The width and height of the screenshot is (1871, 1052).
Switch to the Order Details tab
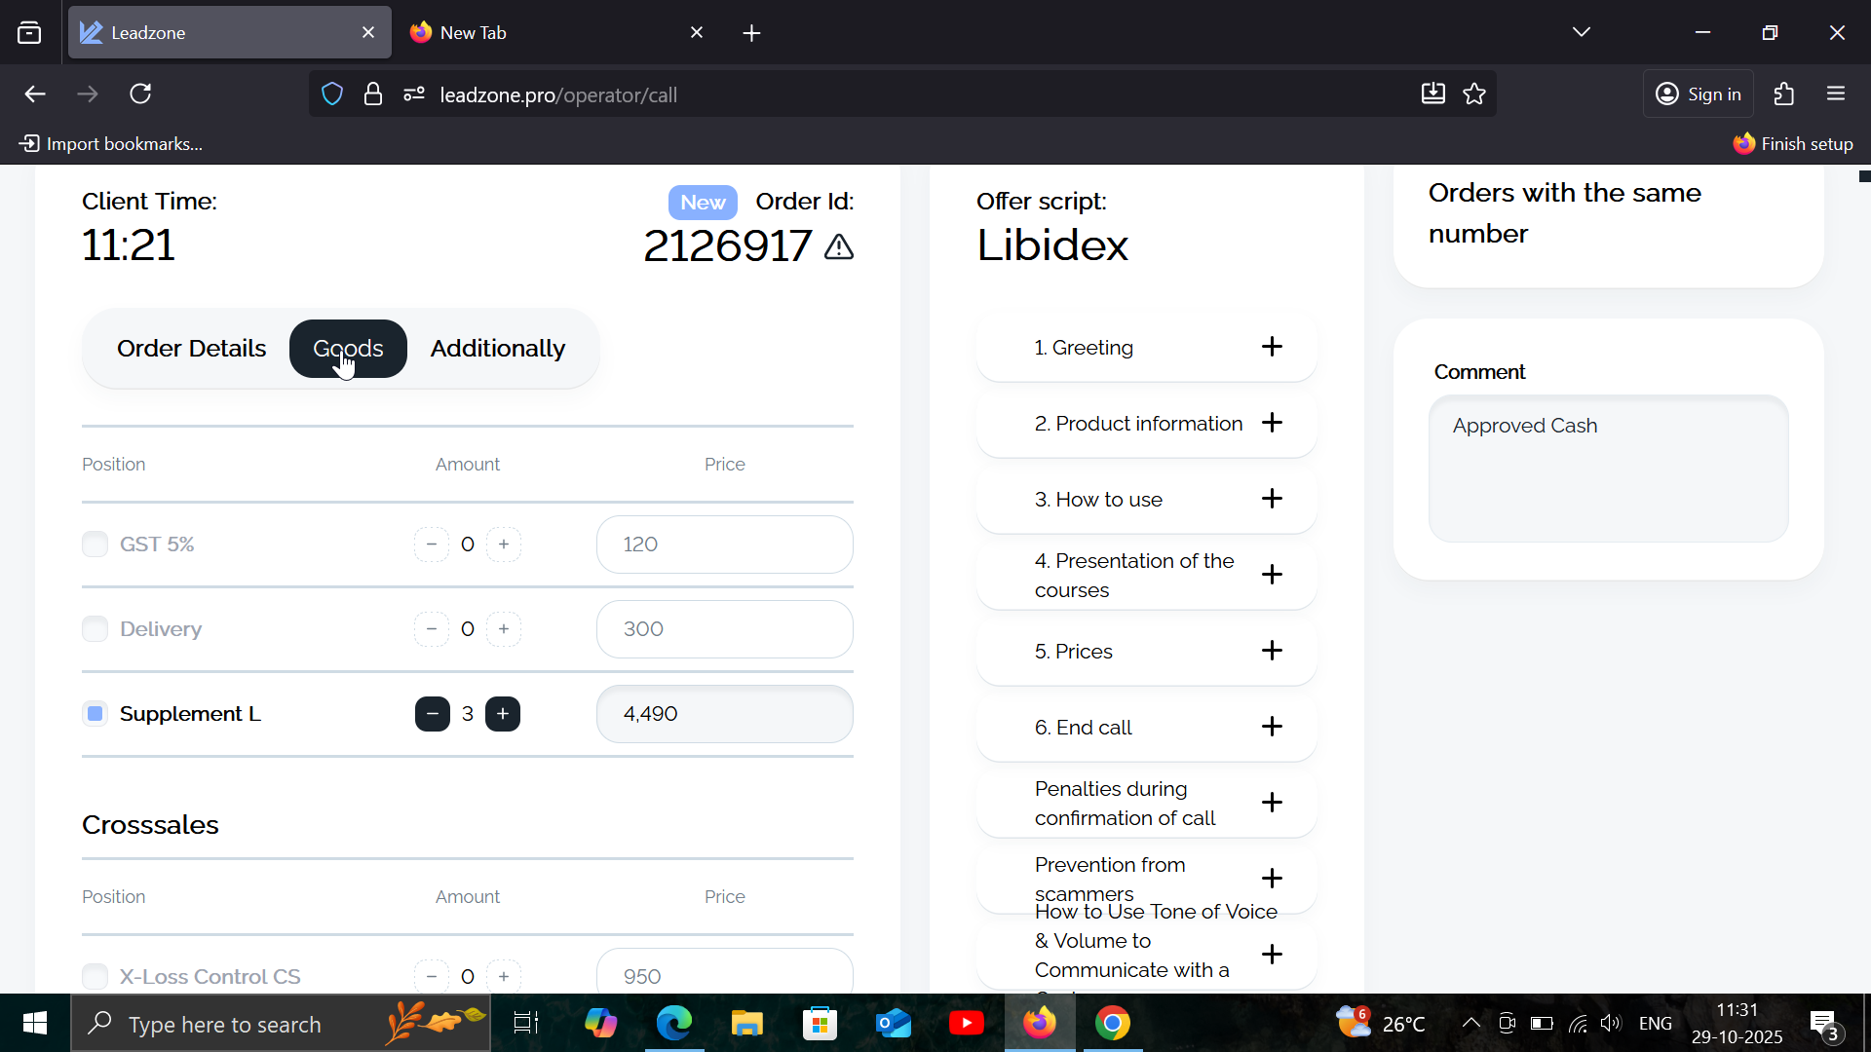191,349
